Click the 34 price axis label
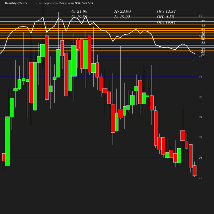 tap(201, 117)
